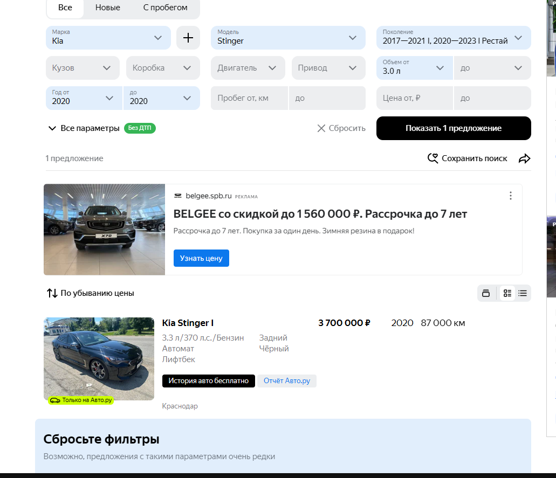Screen dimensions: 556x478
Task: Open the Коробка dropdown
Action: (163, 68)
